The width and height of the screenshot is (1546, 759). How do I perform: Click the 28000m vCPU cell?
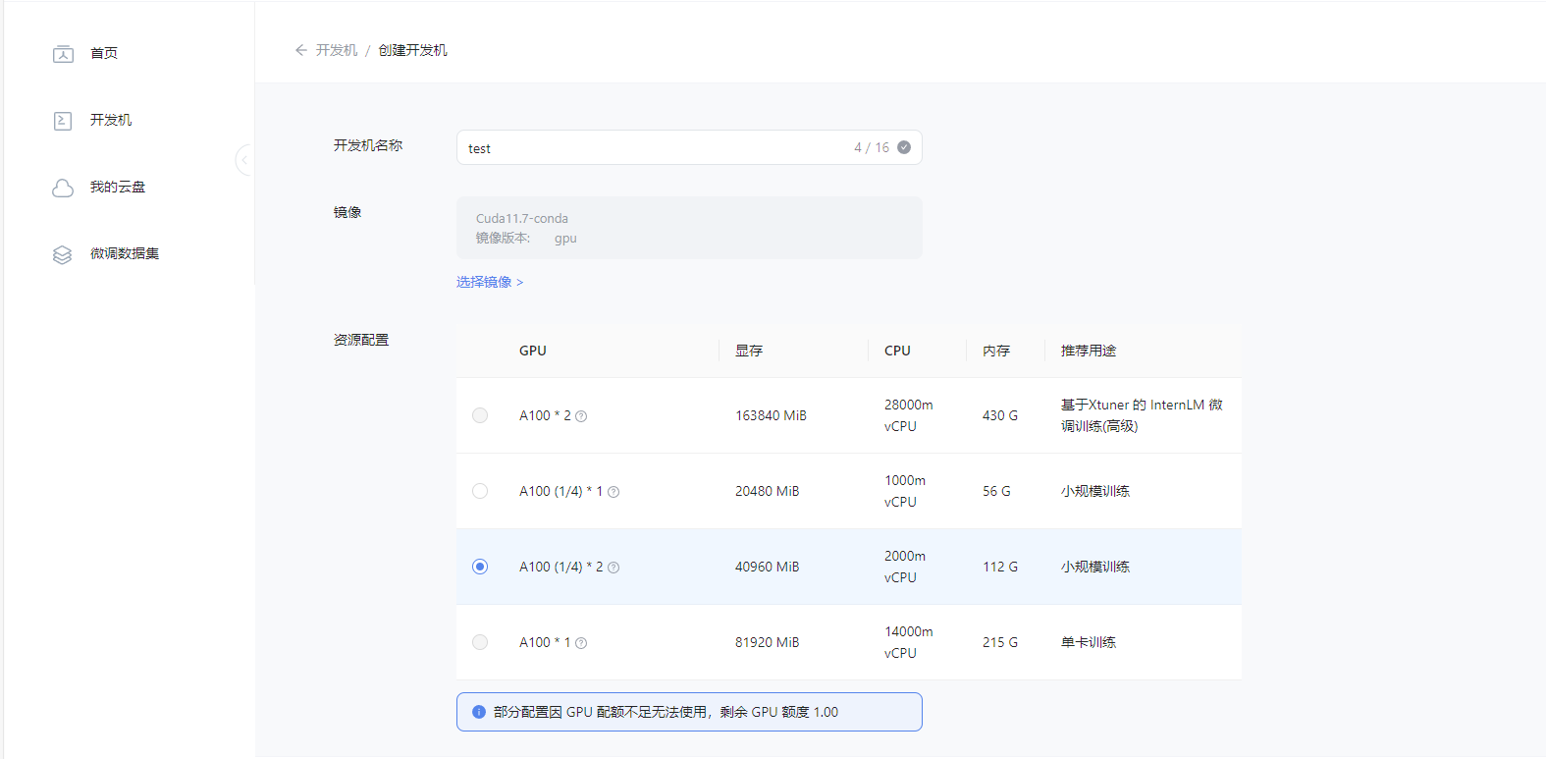click(909, 415)
